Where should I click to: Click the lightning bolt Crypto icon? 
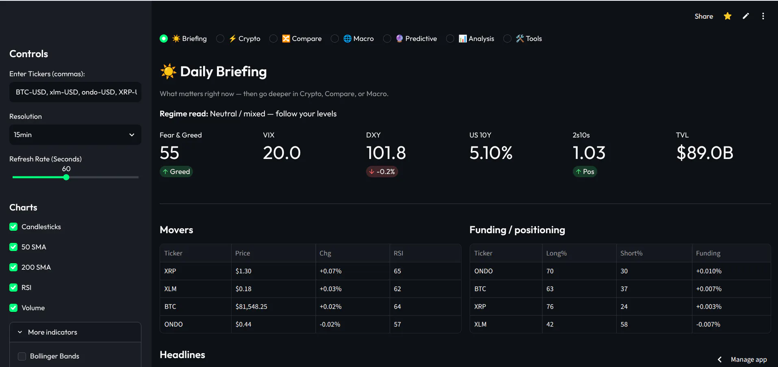coord(232,39)
